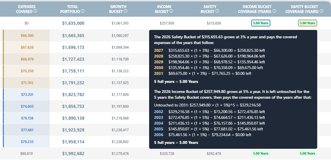Click the 2027 line in the safety bucket tooltip
Image resolution: width=331 pixels, height=160 pixels.
click(209, 51)
